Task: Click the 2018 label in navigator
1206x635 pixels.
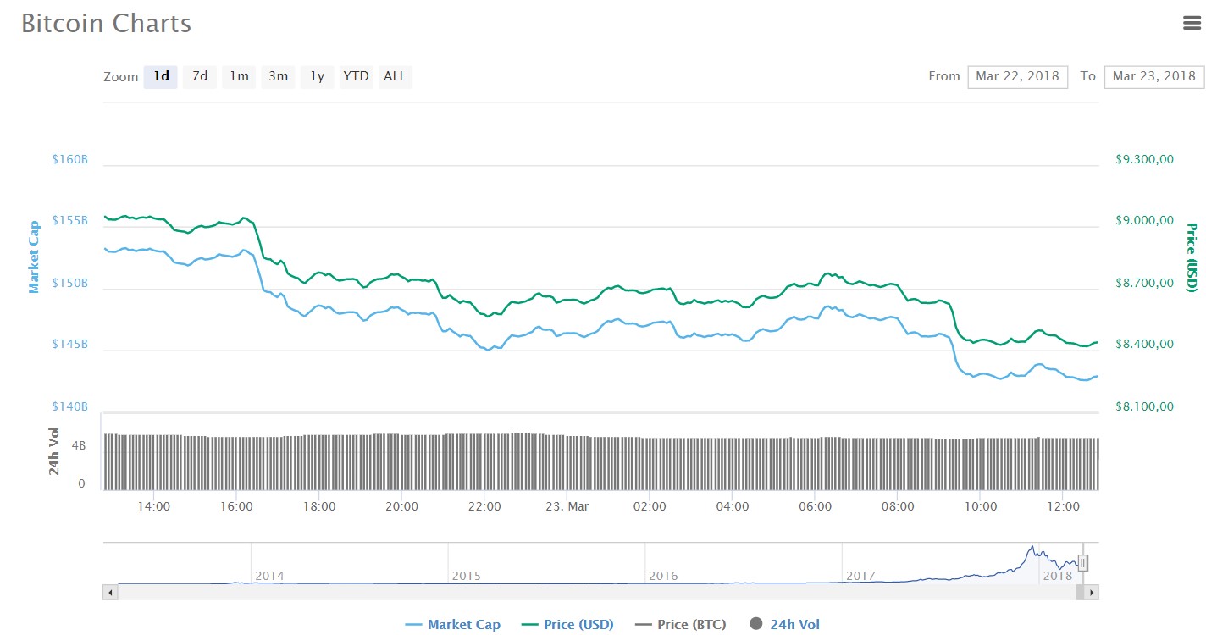Action: click(x=1058, y=576)
